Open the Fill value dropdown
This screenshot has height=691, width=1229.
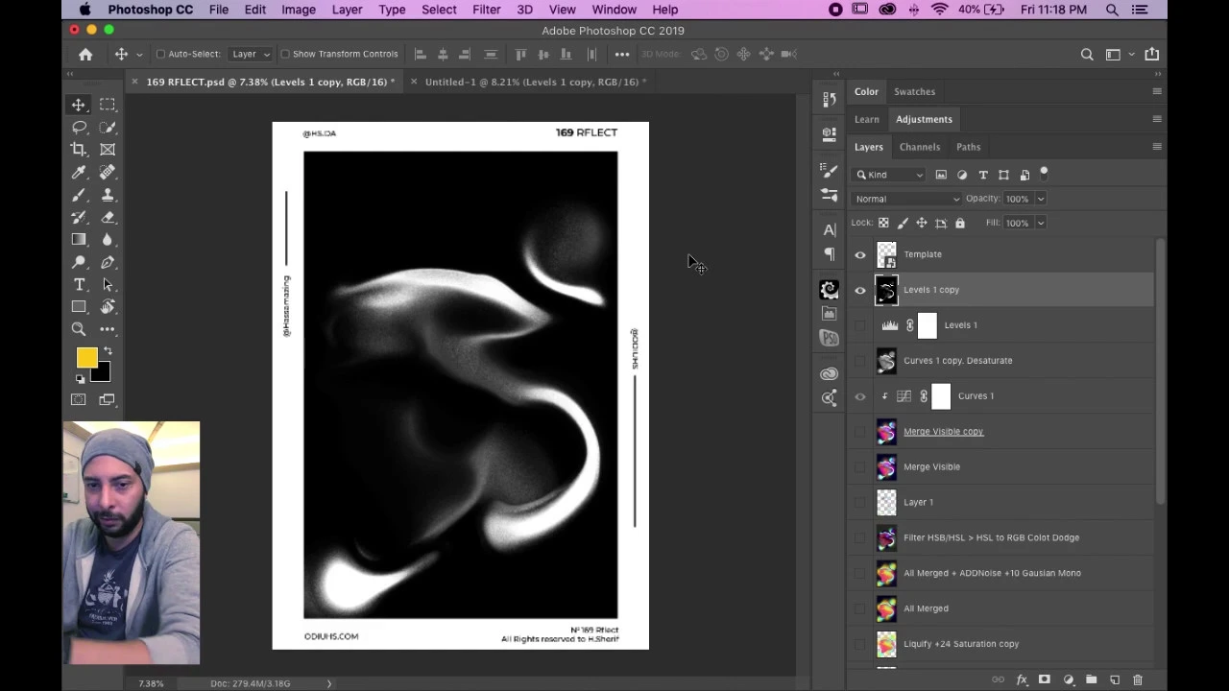pos(1041,223)
